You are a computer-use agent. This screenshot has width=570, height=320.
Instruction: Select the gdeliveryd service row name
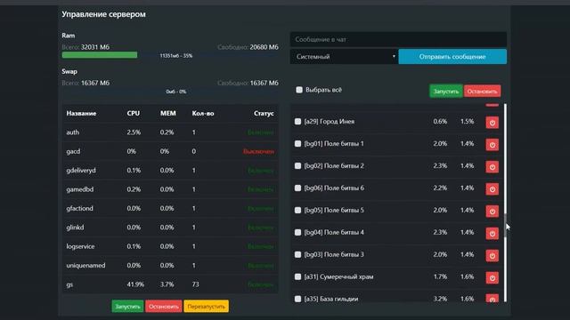(81, 170)
